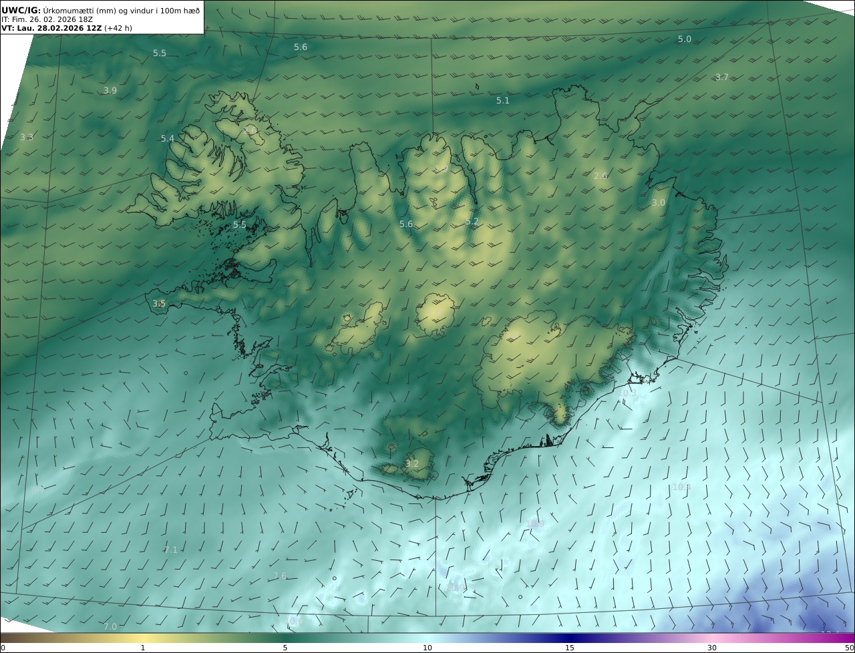
Task: Click the 5.0 value label on the map
Action: 685,39
